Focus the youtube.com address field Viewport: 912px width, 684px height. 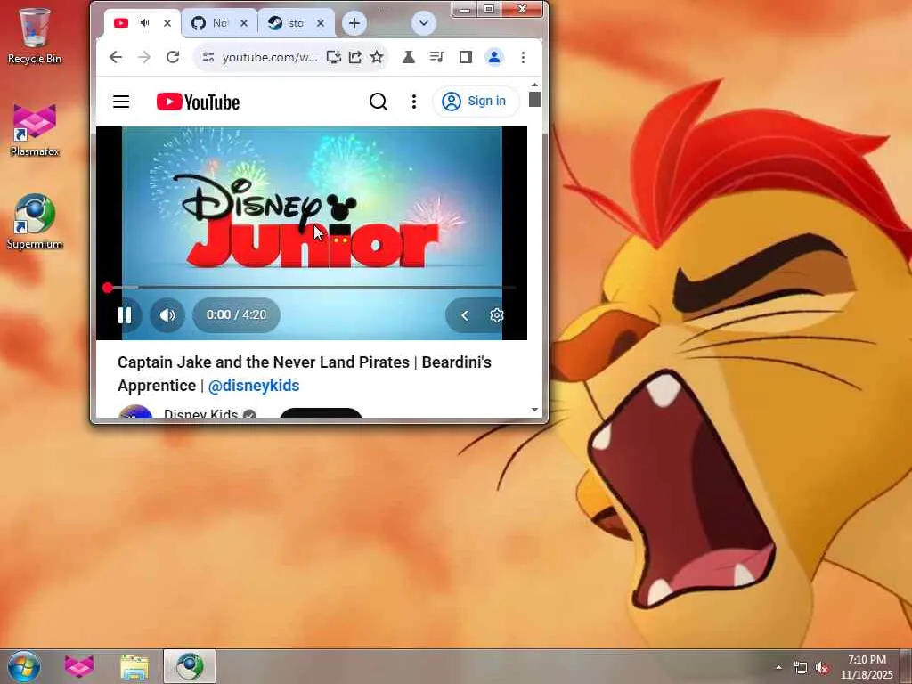coord(270,57)
